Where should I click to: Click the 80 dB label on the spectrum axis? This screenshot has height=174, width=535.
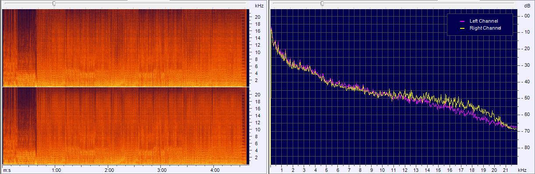pos(526,148)
